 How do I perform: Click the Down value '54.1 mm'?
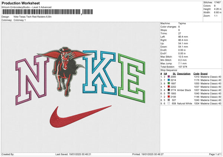pos(183,47)
